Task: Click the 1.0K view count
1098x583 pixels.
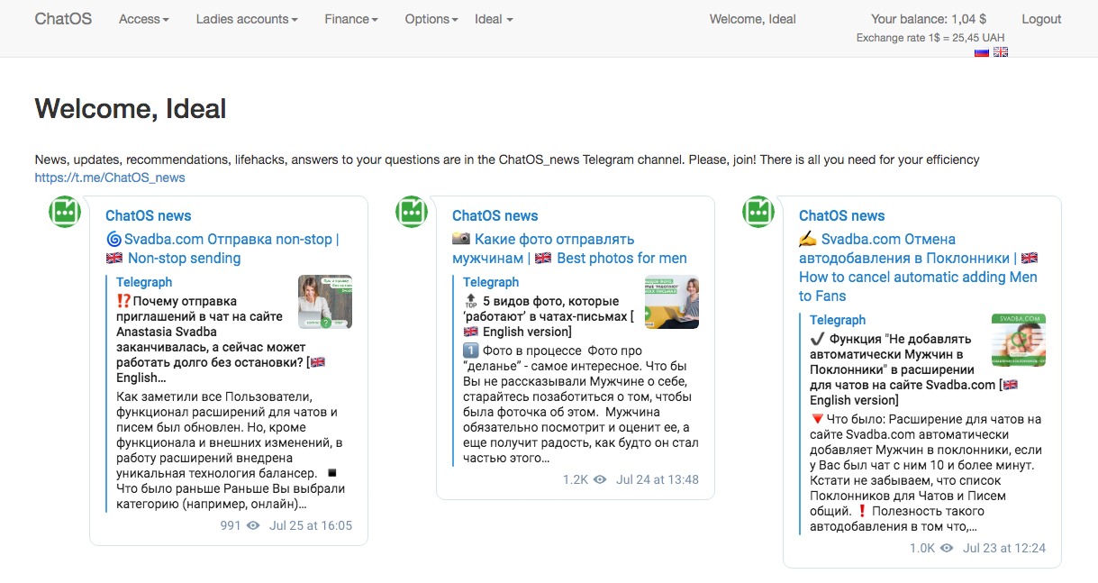Action: (x=921, y=548)
